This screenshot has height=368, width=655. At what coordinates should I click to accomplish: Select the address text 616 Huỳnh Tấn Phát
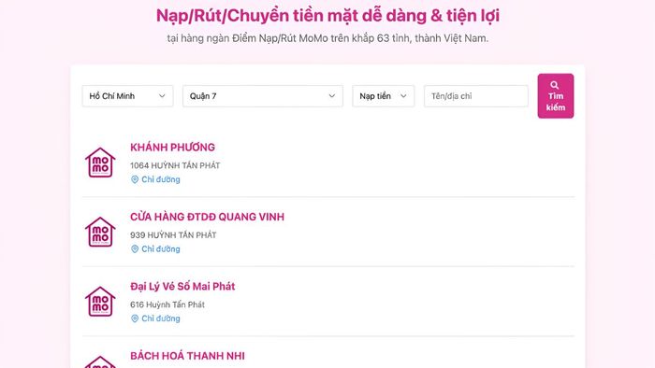pyautogui.click(x=167, y=304)
